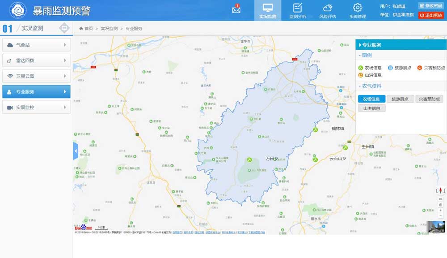
Task: Click the map compass icon
Action: tap(440, 190)
